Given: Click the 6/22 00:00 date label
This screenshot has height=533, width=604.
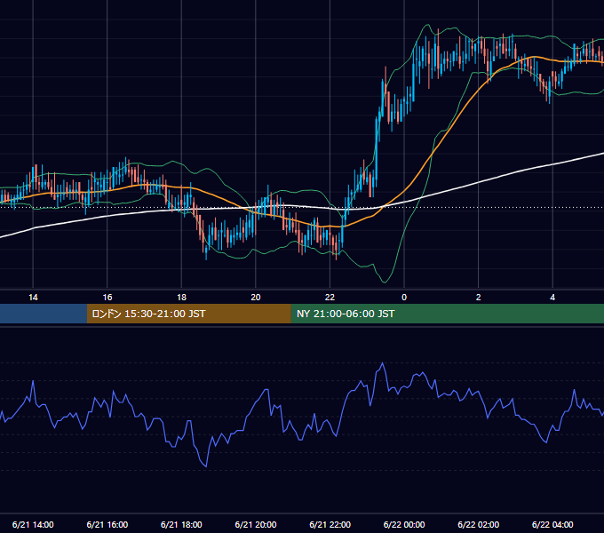Looking at the screenshot, I should (404, 524).
